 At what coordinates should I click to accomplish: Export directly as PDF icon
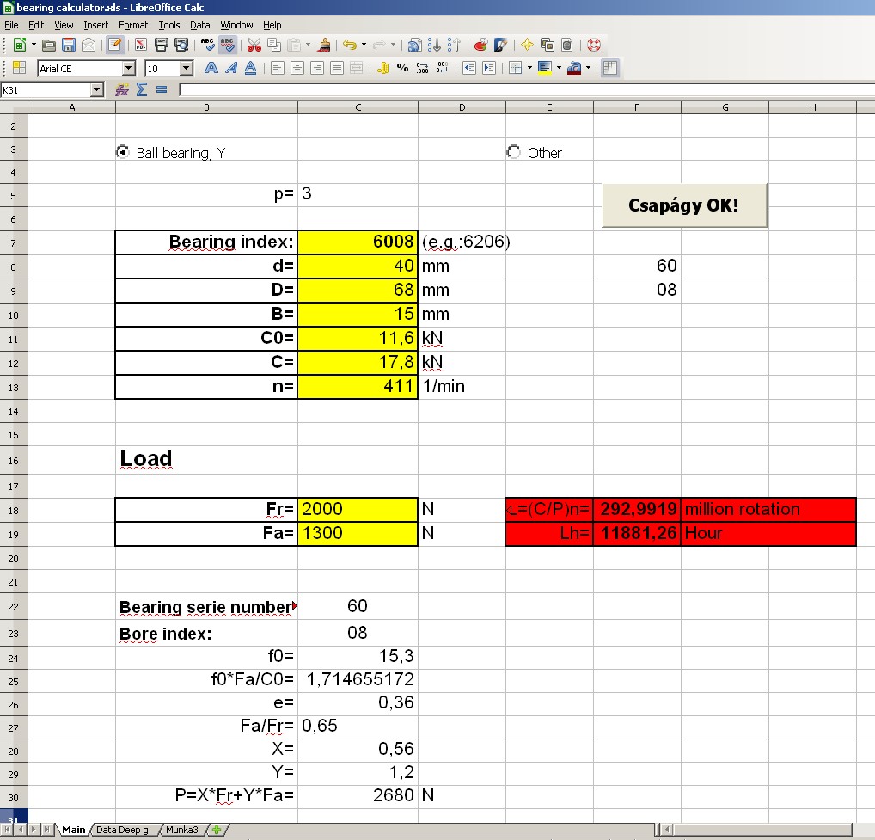coord(140,45)
